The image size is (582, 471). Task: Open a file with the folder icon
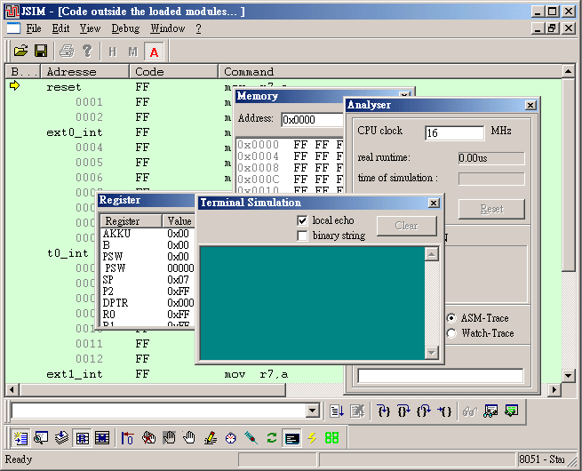[x=21, y=51]
